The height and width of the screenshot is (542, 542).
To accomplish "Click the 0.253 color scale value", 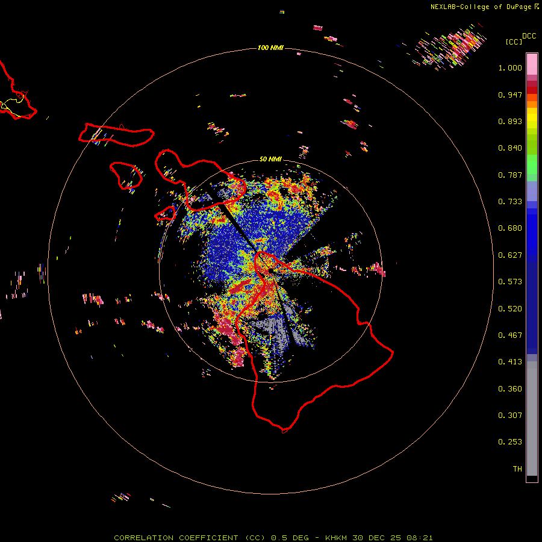I will coord(510,442).
